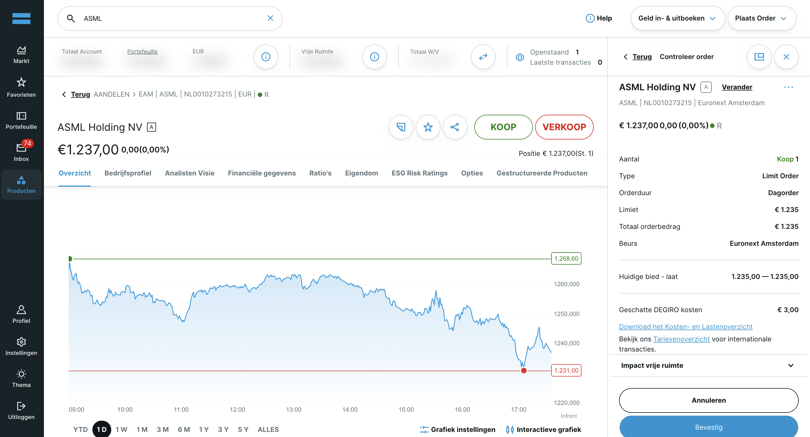This screenshot has width=810, height=437.
Task: Switch to Bedrijfsprofiel tab
Action: pos(128,173)
